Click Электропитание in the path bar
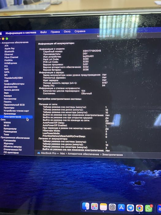This screenshot has width=161, height=215. click(x=113, y=155)
